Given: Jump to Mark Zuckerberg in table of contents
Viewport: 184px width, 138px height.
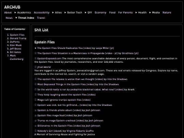Looking at the screenshot, I should coord(17,57).
